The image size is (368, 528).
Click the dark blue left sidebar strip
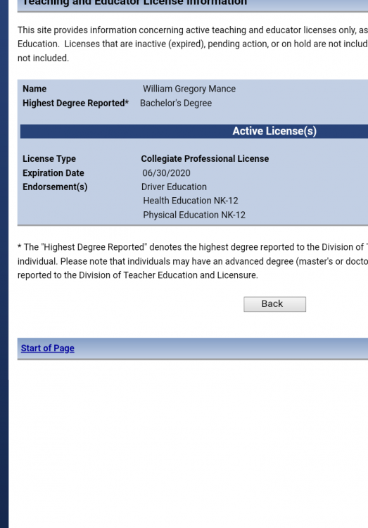(x=4, y=264)
